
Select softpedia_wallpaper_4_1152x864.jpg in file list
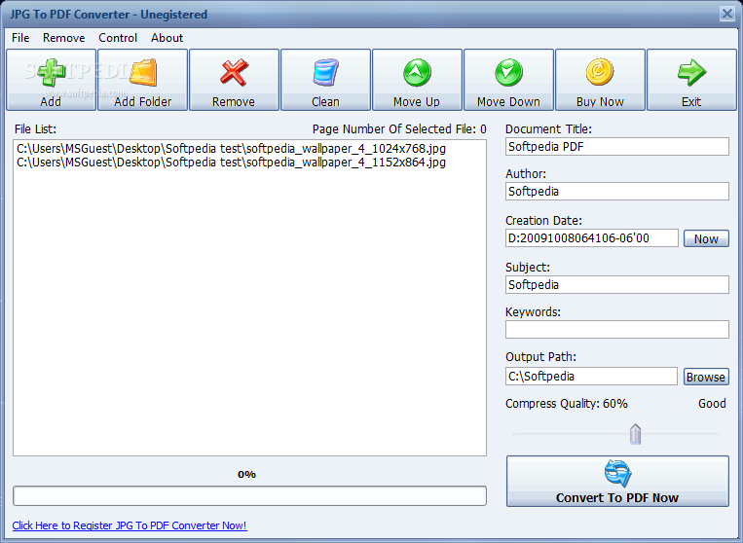(x=231, y=163)
